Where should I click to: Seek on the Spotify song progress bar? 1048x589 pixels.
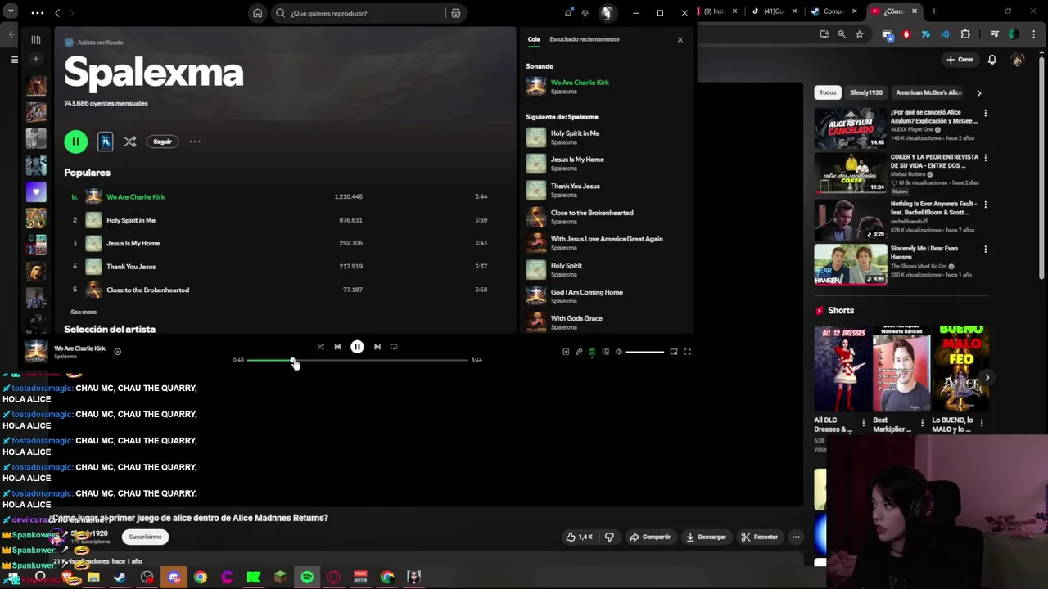pyautogui.click(x=357, y=360)
